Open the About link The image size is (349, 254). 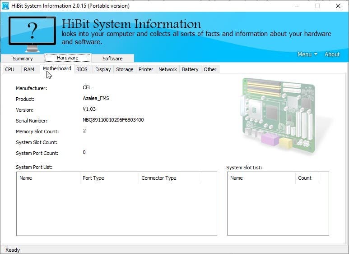(x=332, y=54)
